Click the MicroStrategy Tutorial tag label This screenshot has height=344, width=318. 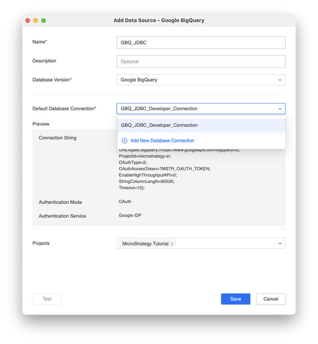(145, 244)
